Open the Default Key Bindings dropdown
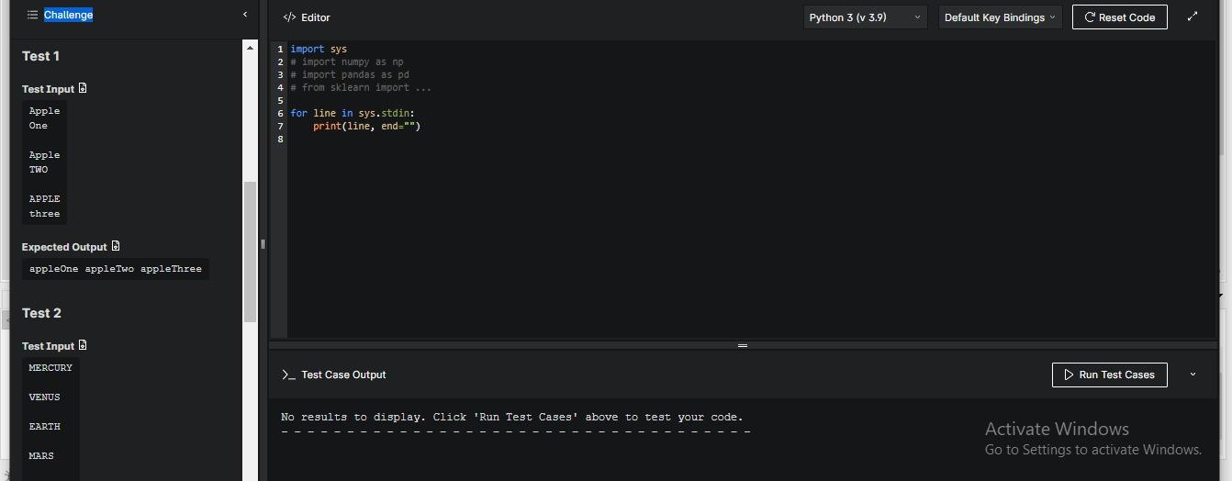The image size is (1232, 481). (1000, 17)
